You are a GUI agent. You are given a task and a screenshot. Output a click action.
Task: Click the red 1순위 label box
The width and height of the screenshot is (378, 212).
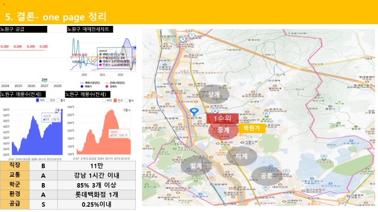pyautogui.click(x=222, y=118)
